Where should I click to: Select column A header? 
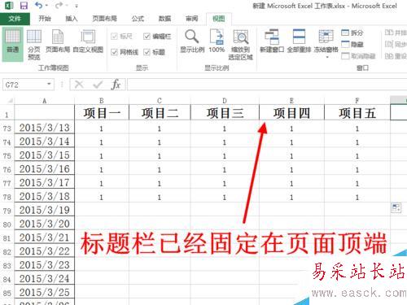click(45, 101)
